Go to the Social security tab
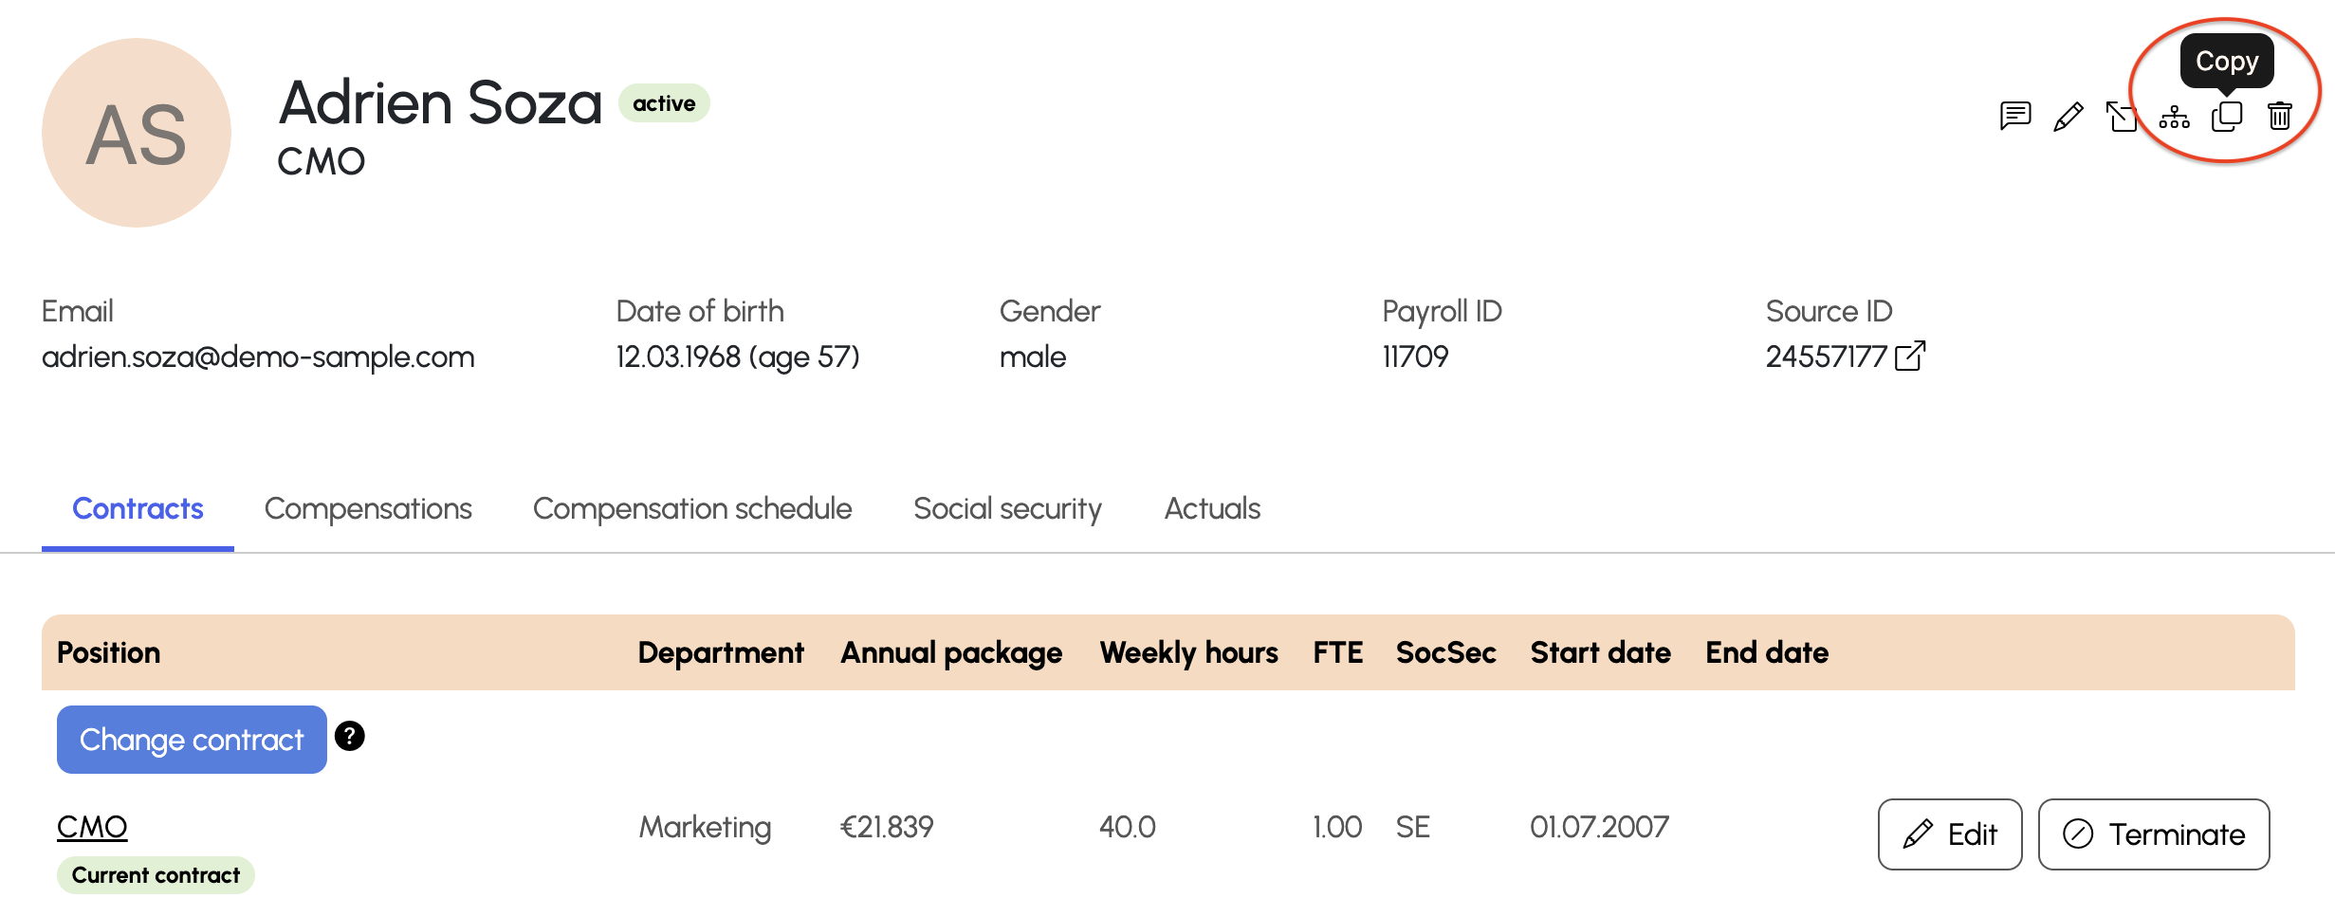Image resolution: width=2335 pixels, height=916 pixels. coord(1007,508)
